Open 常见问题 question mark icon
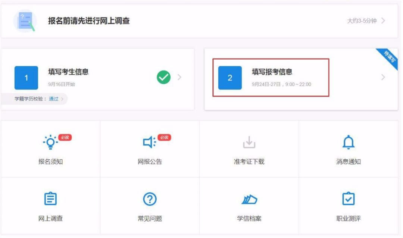This screenshot has width=403, height=238. tap(150, 199)
